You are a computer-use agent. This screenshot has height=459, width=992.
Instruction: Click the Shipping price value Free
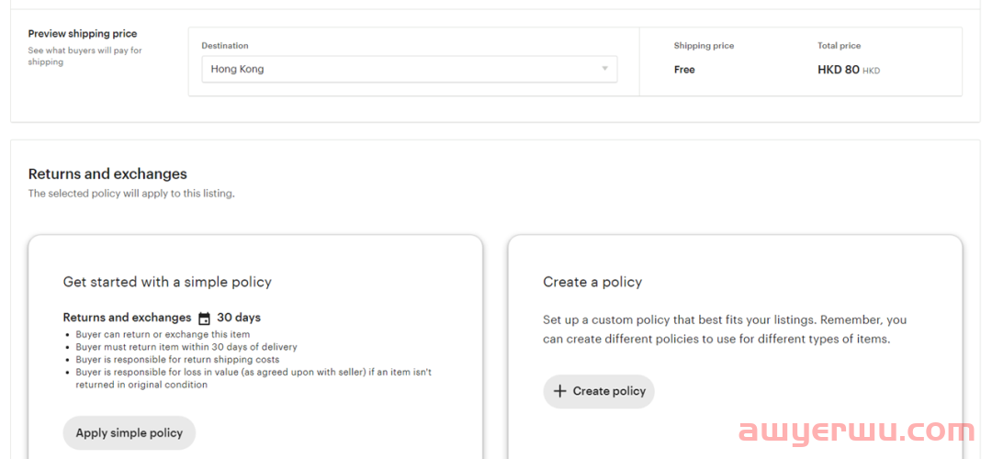684,70
